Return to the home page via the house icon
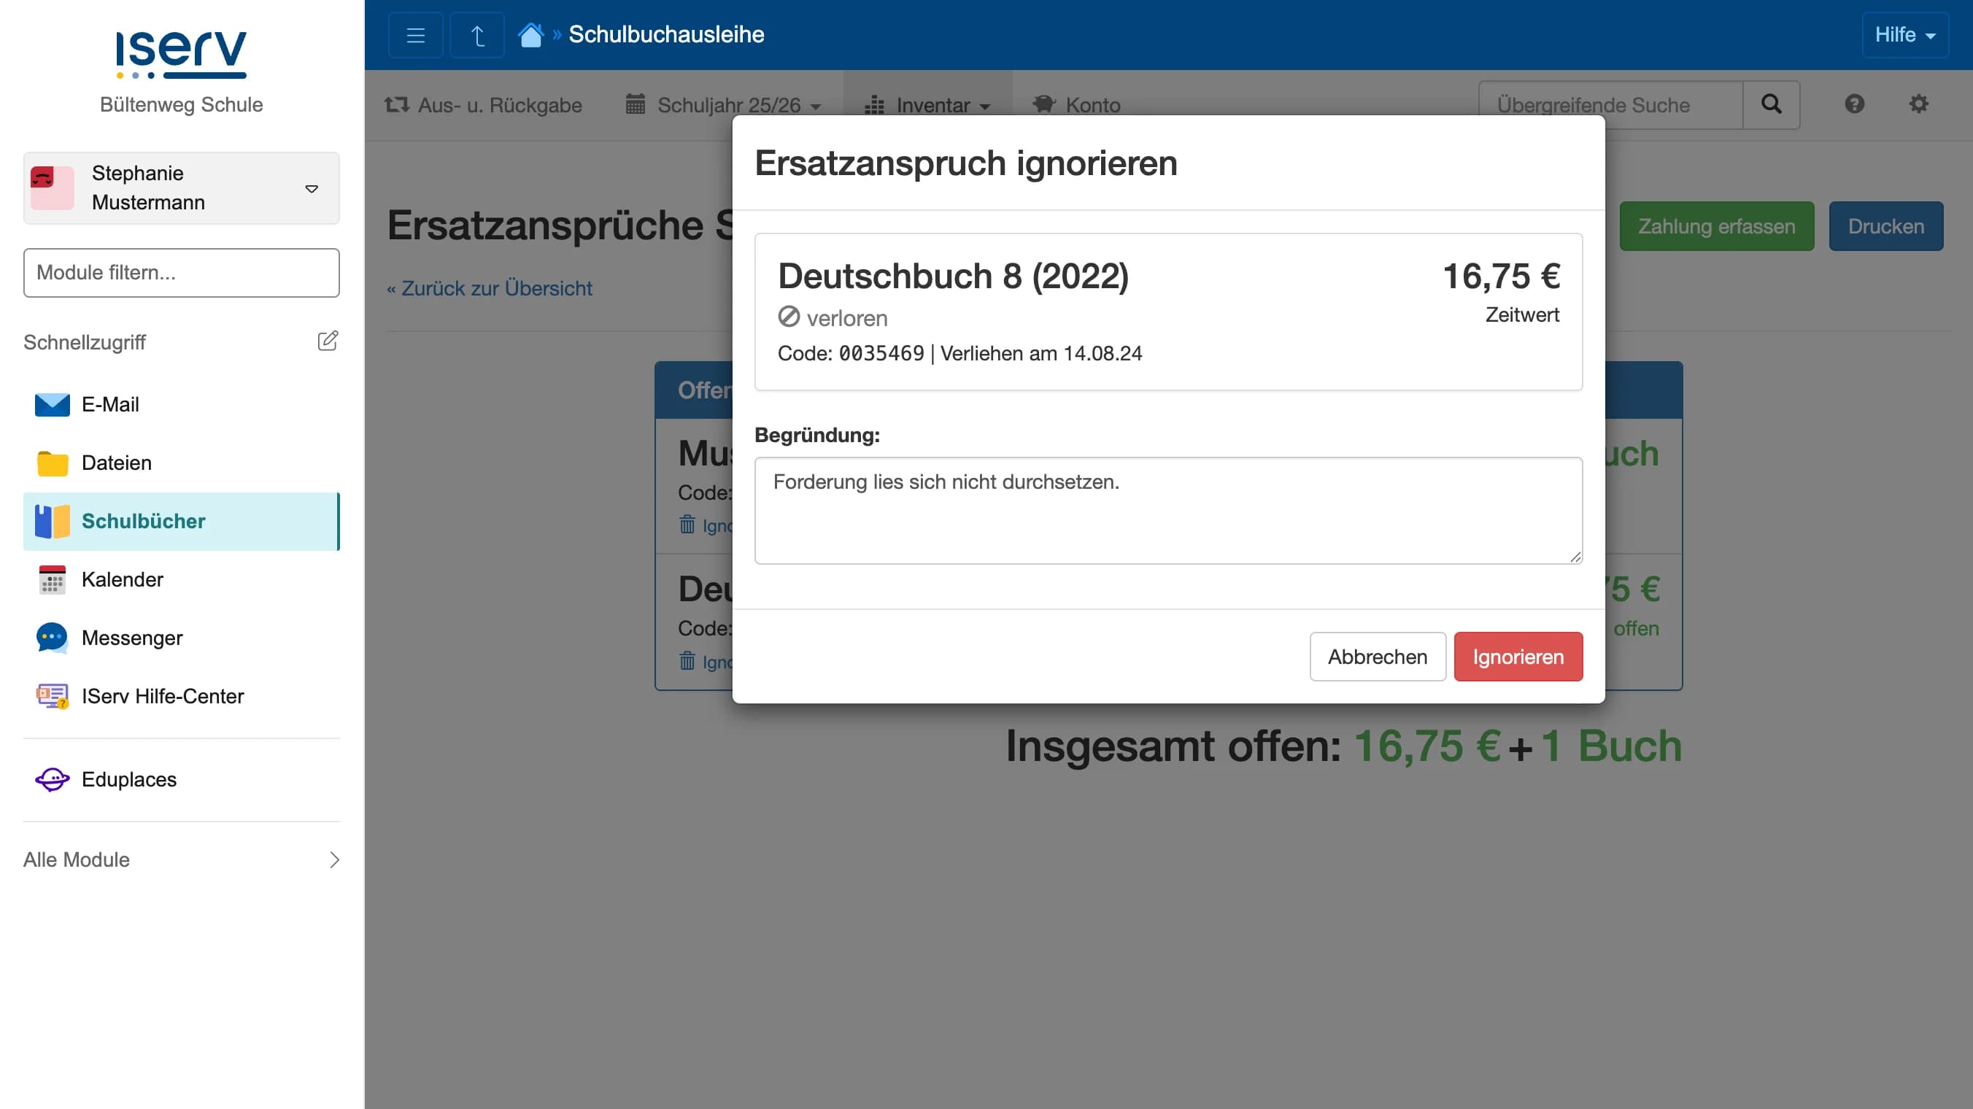1973x1109 pixels. 530,34
